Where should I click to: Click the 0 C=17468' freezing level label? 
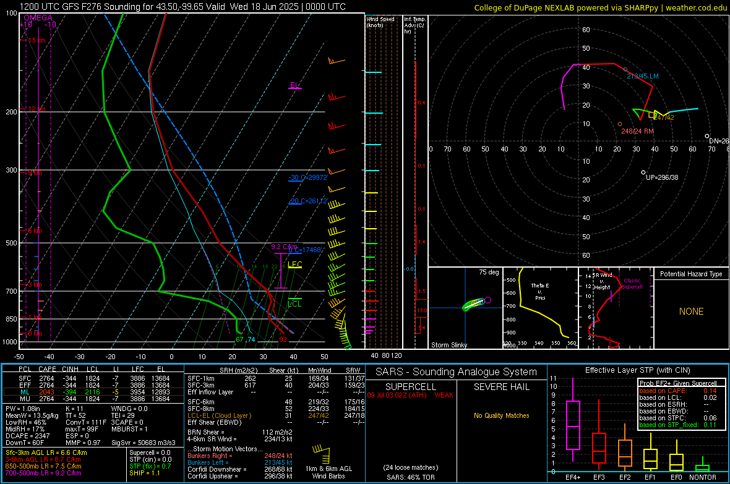pos(304,250)
